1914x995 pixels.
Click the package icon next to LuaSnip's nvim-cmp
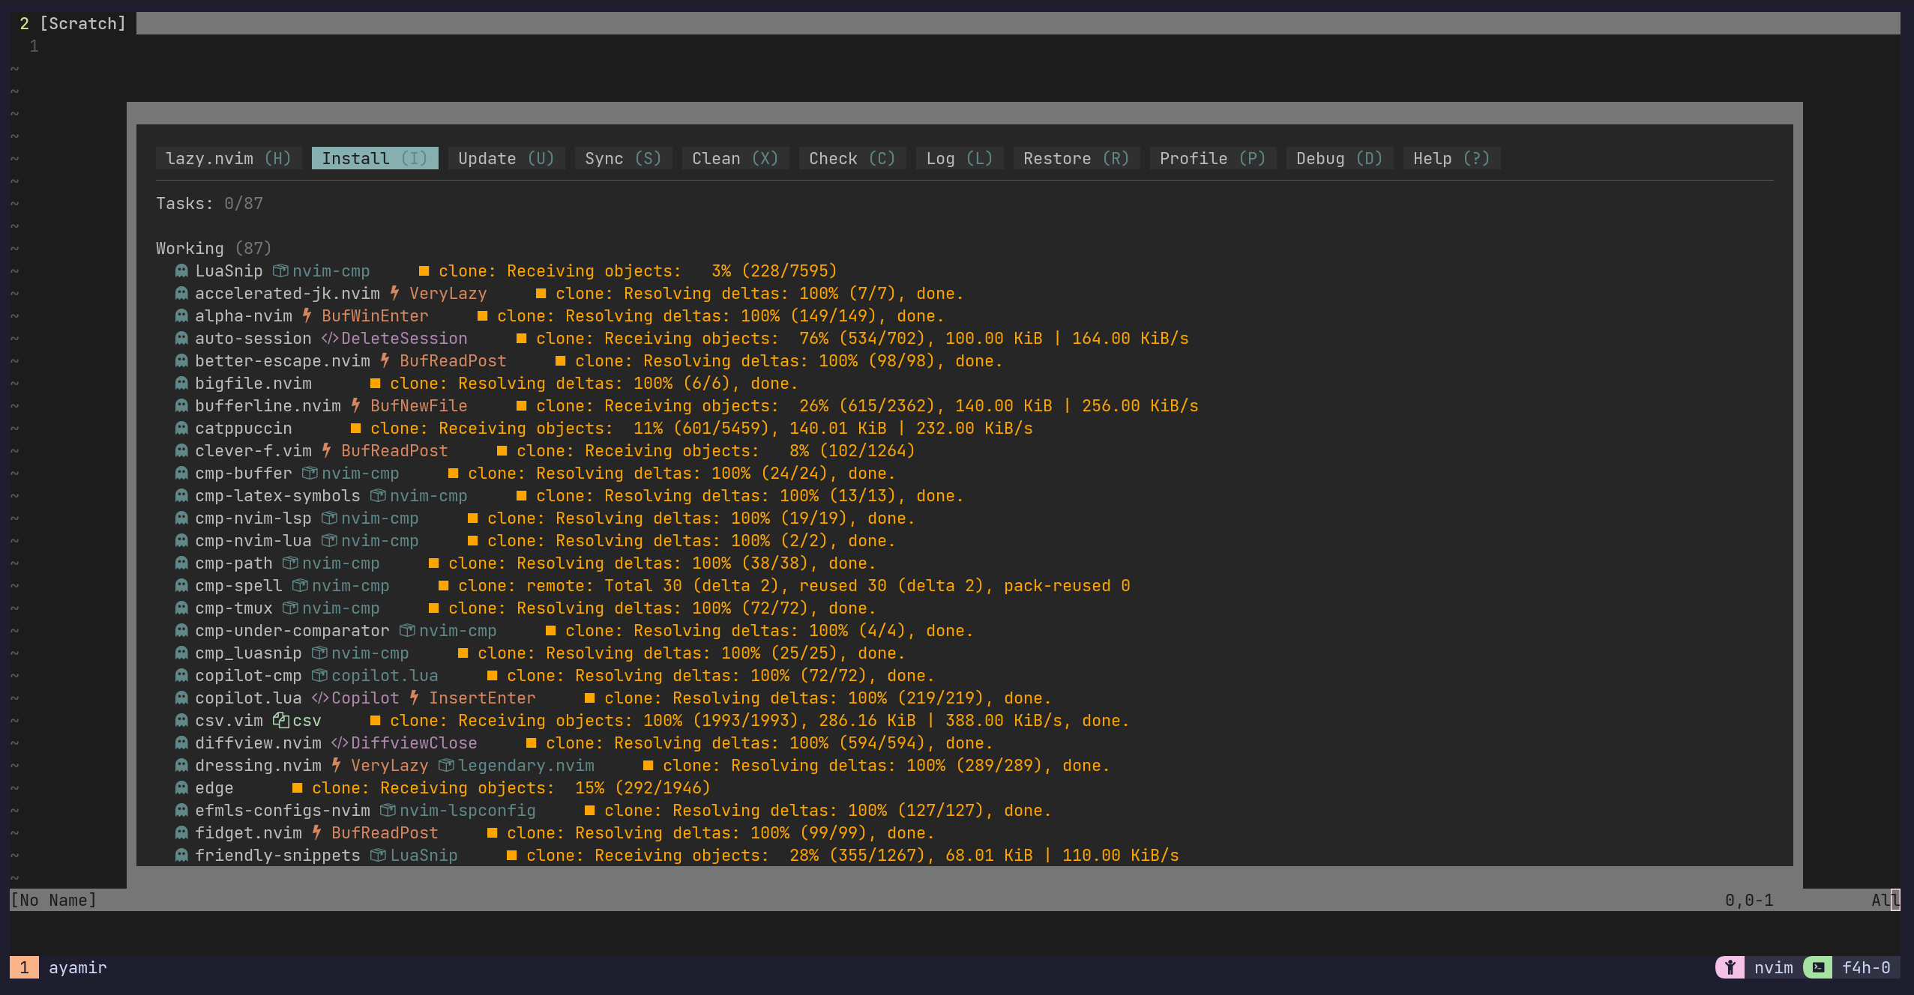pyautogui.click(x=280, y=270)
